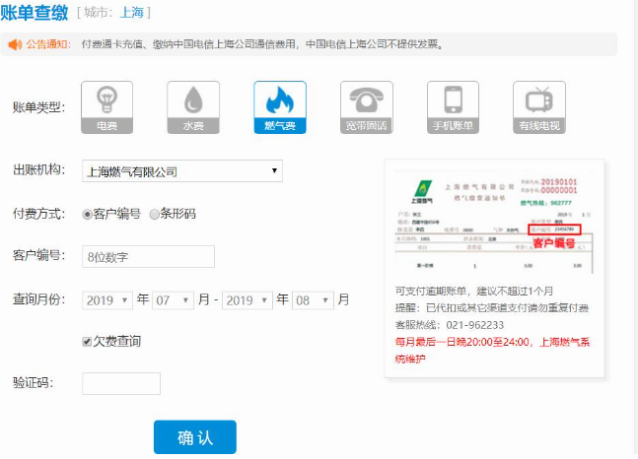Click the 公告通知 announcement label

coord(48,44)
